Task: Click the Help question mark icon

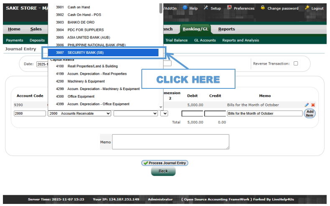Action: click(185, 8)
